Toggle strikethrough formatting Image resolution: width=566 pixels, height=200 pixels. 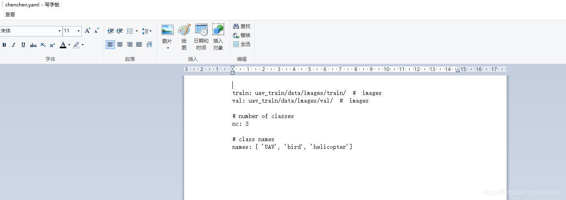tap(33, 45)
